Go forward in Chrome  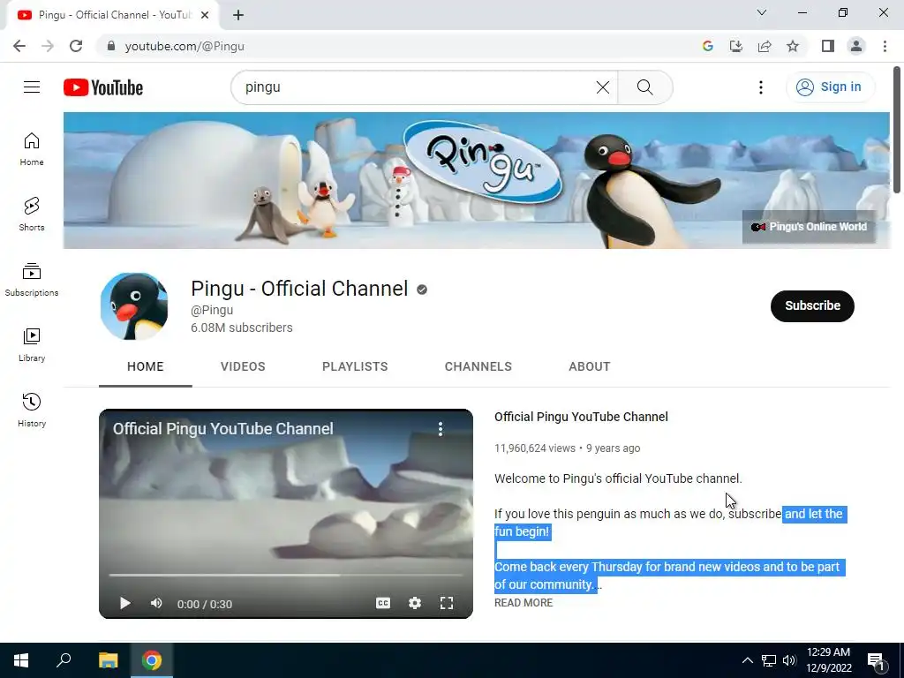click(x=48, y=46)
